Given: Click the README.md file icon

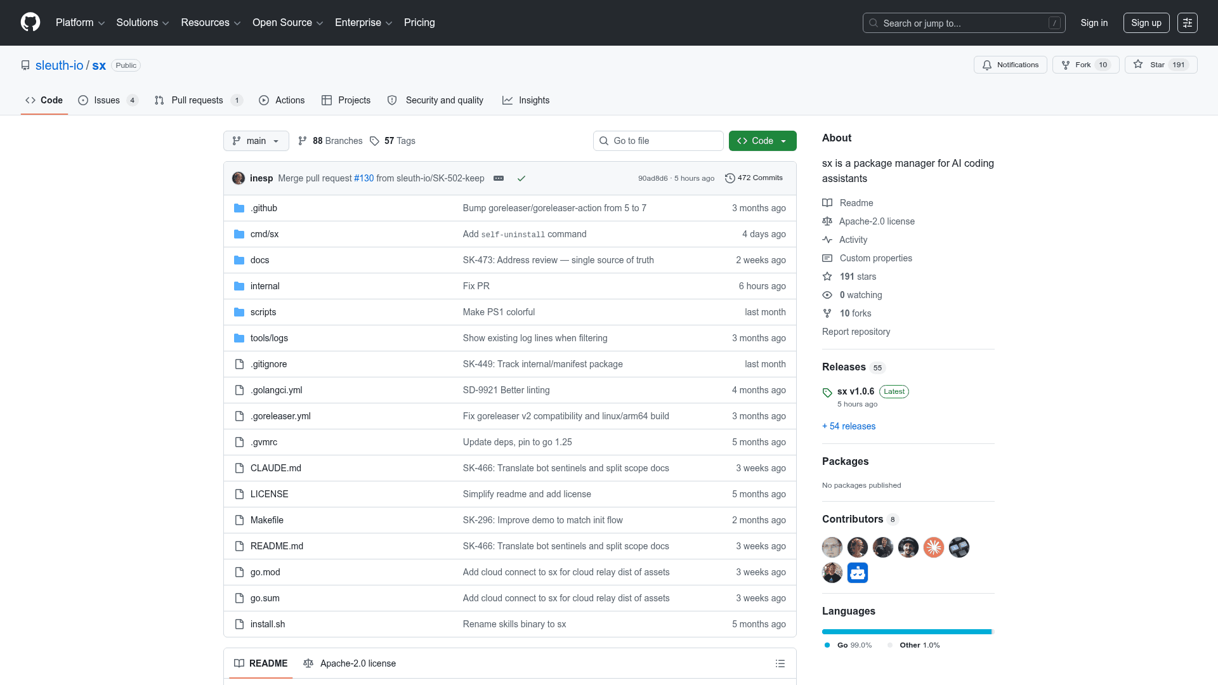Looking at the screenshot, I should click(x=239, y=546).
